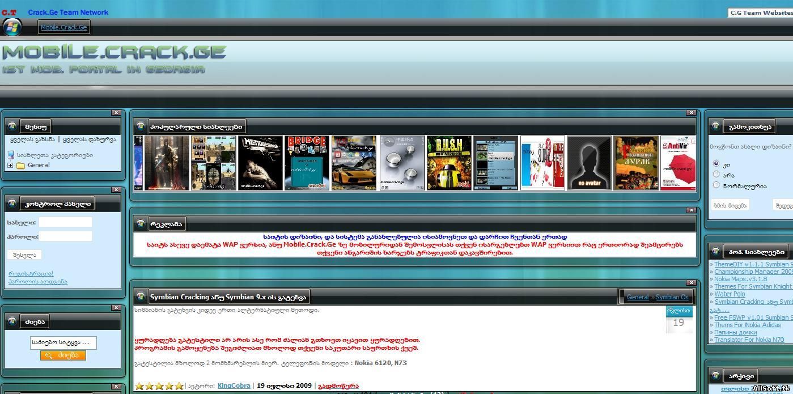Screen dimensions: 793x394
Task: Open the silver knobs theme thumbnail
Action: point(402,163)
